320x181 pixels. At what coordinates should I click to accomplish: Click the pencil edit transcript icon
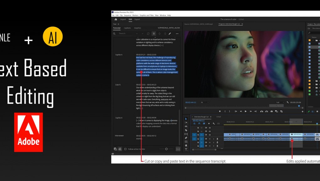(170, 33)
